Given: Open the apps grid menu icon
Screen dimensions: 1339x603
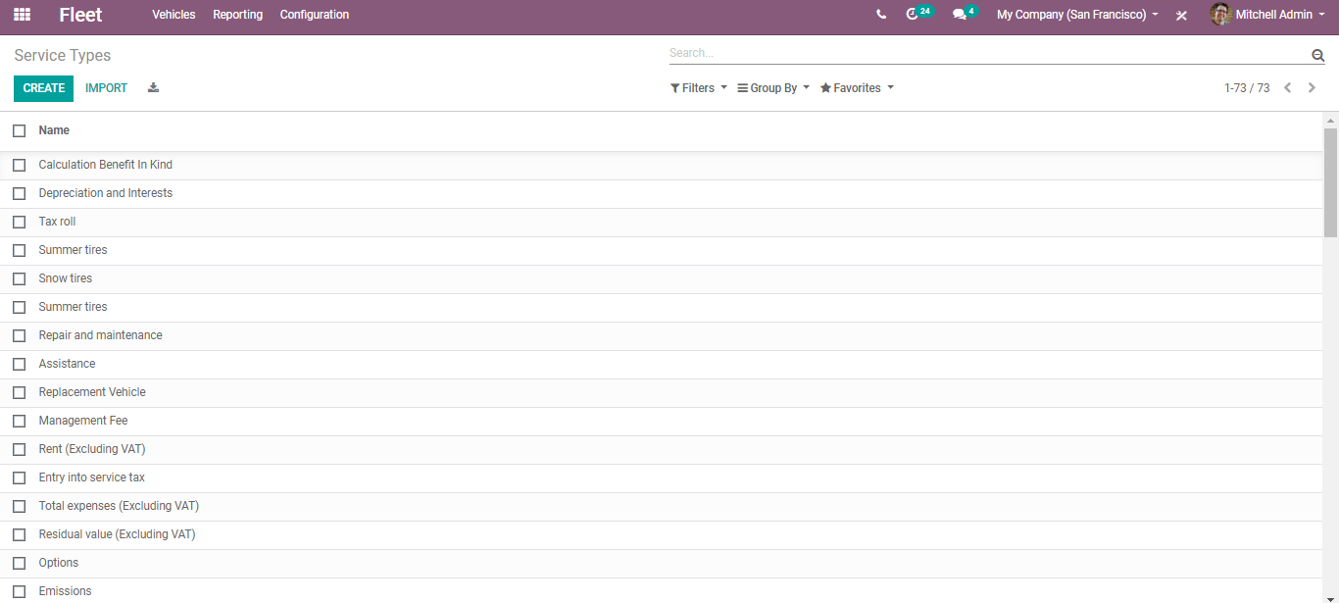Looking at the screenshot, I should (22, 15).
